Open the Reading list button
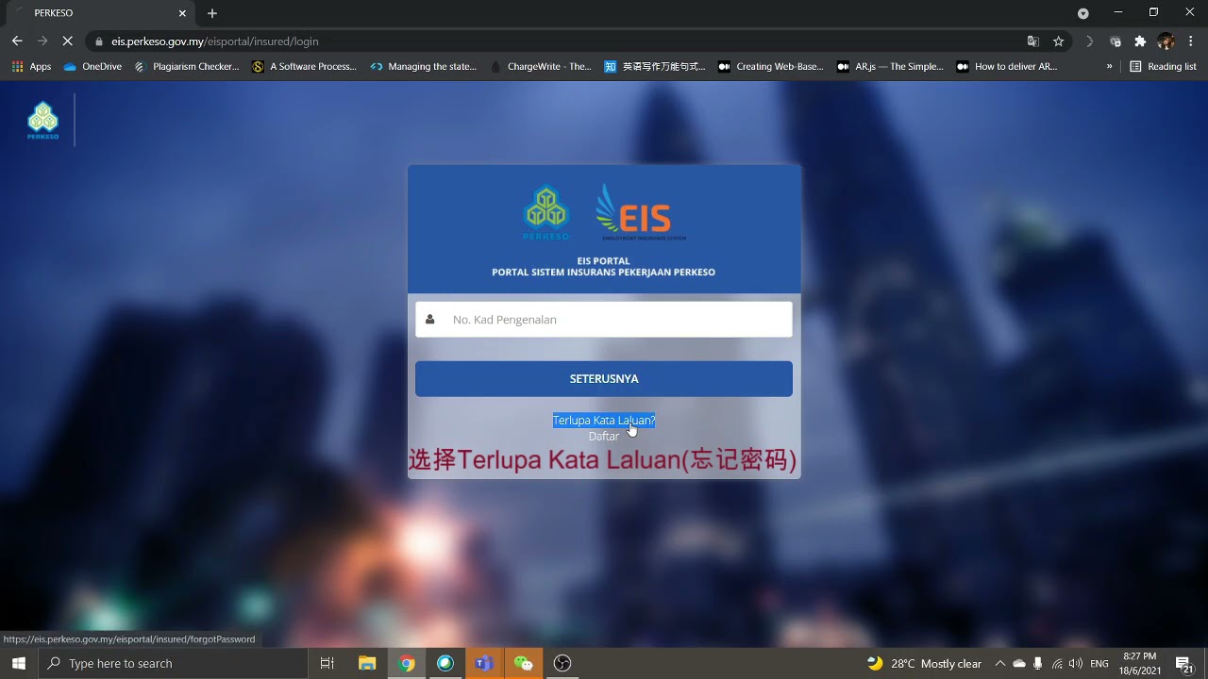 click(1163, 67)
